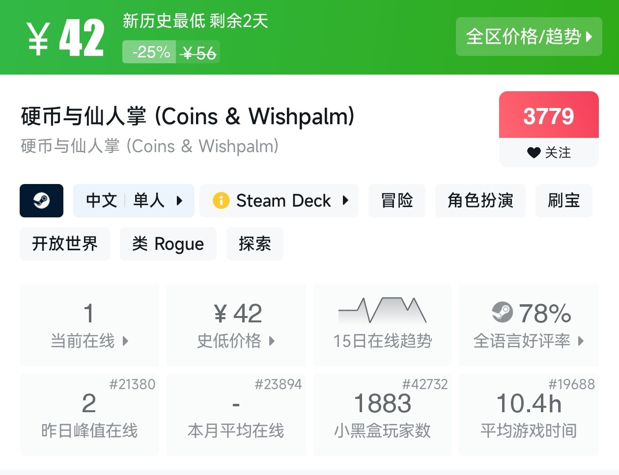Click the Steam Deck info icon
The height and width of the screenshot is (475, 619).
(x=221, y=201)
